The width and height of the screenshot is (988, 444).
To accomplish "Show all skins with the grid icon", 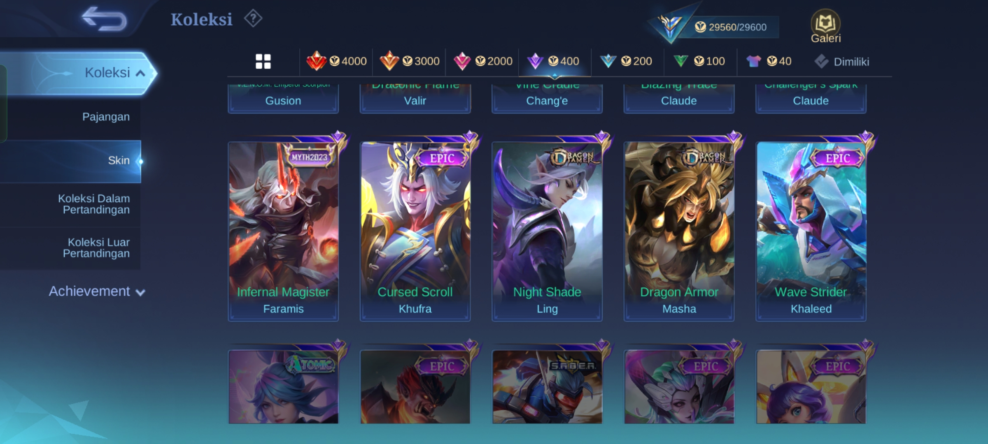I will click(x=263, y=61).
